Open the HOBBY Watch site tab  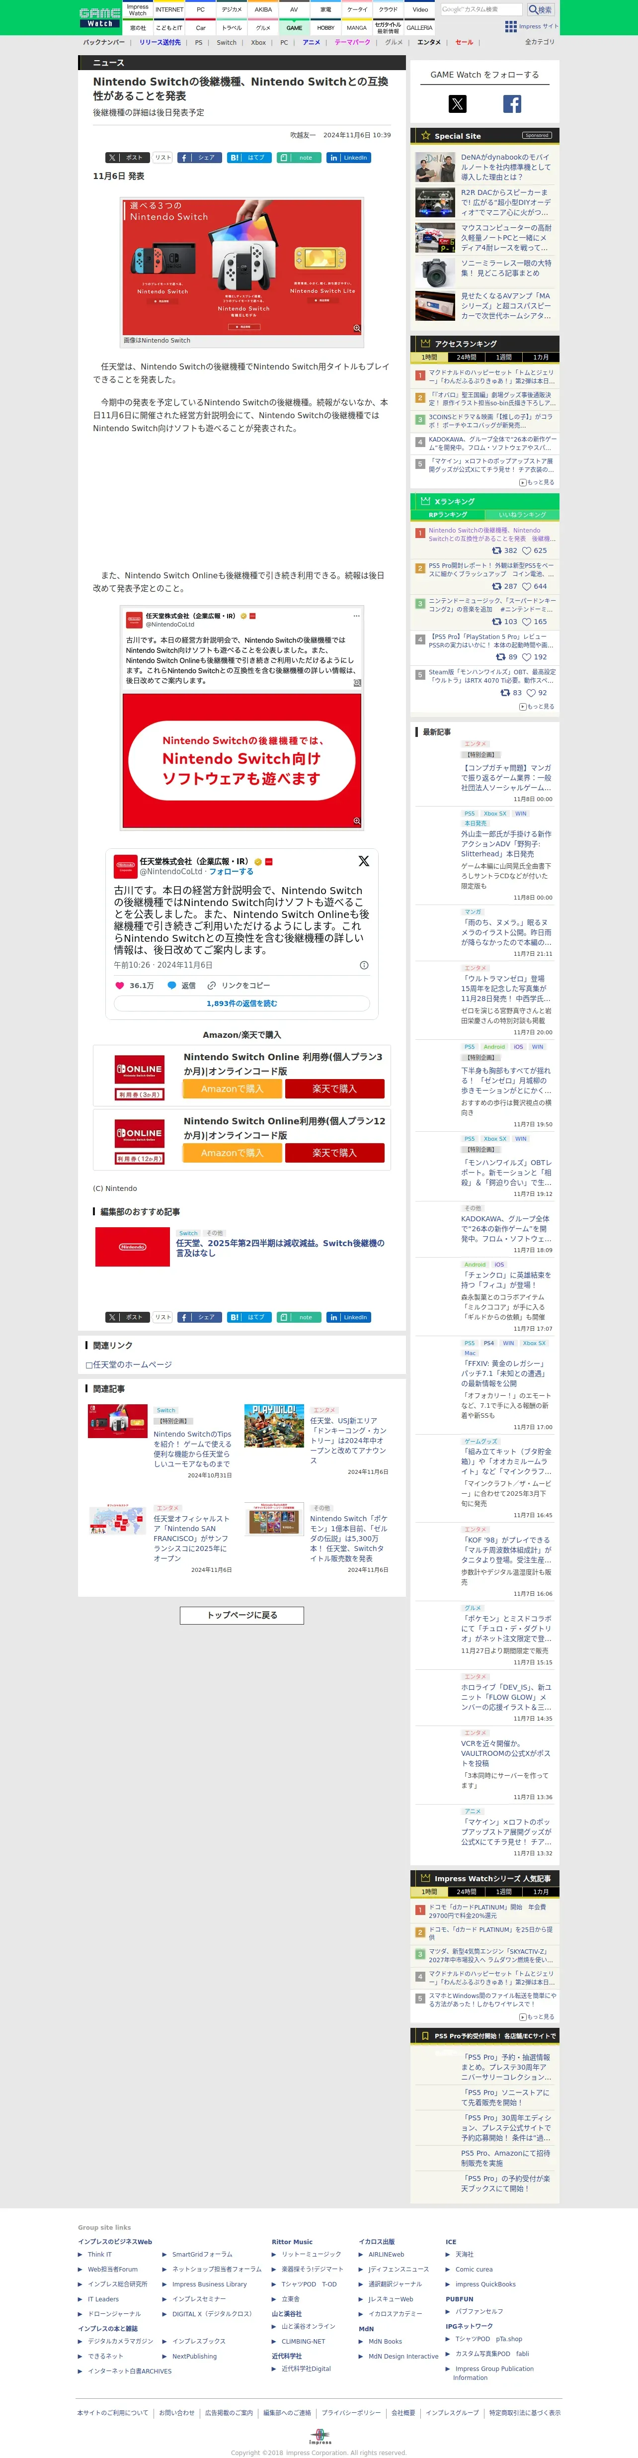point(326,28)
